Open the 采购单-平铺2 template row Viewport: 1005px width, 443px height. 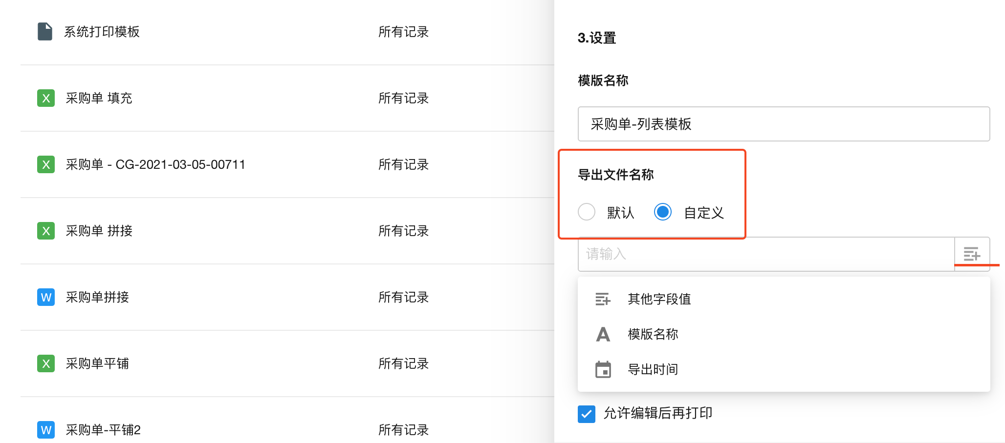pyautogui.click(x=103, y=430)
